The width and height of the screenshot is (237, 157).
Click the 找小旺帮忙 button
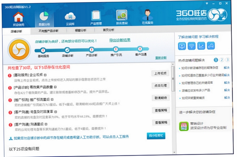pyautogui.click(x=156, y=136)
